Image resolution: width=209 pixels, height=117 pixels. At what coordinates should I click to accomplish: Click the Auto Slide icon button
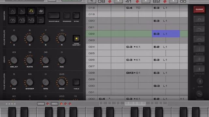pyautogui.click(x=199, y=69)
